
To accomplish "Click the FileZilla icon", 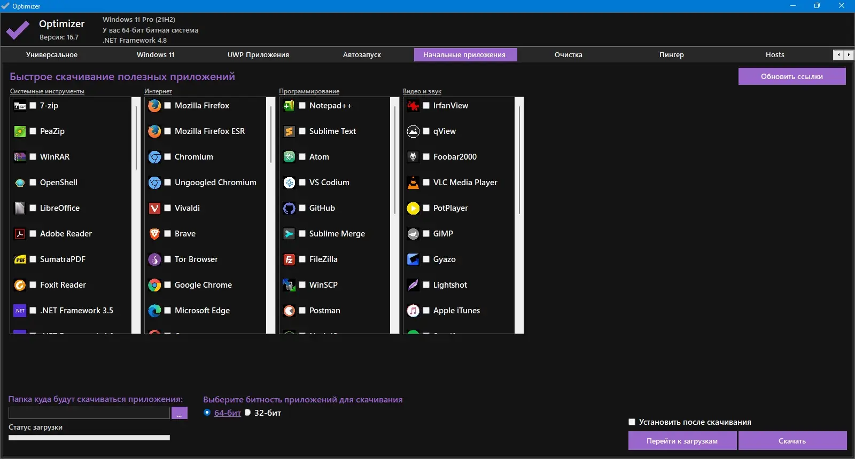I will coord(289,259).
